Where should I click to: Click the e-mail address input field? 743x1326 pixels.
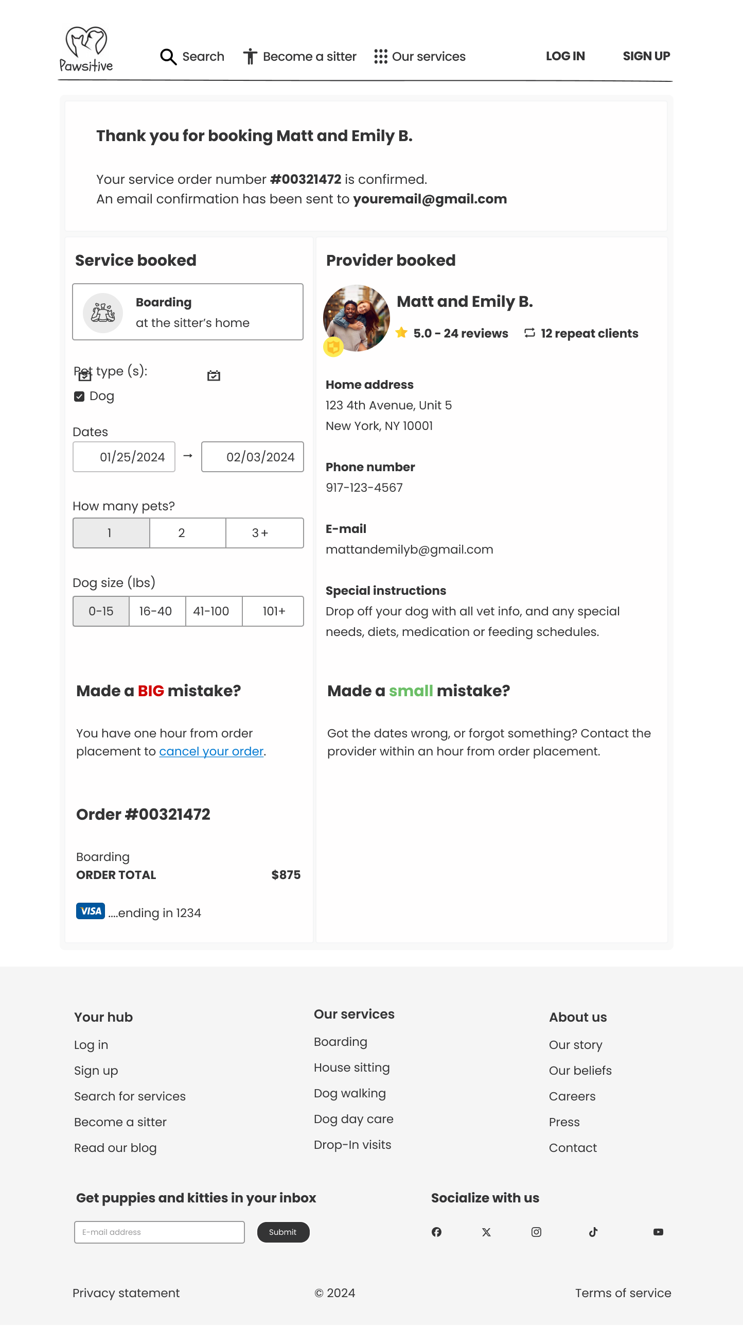(x=160, y=1232)
